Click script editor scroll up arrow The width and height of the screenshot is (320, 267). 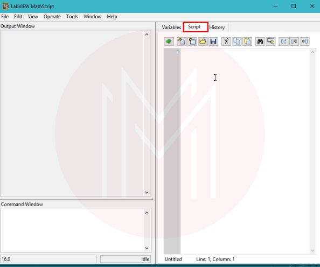point(312,52)
